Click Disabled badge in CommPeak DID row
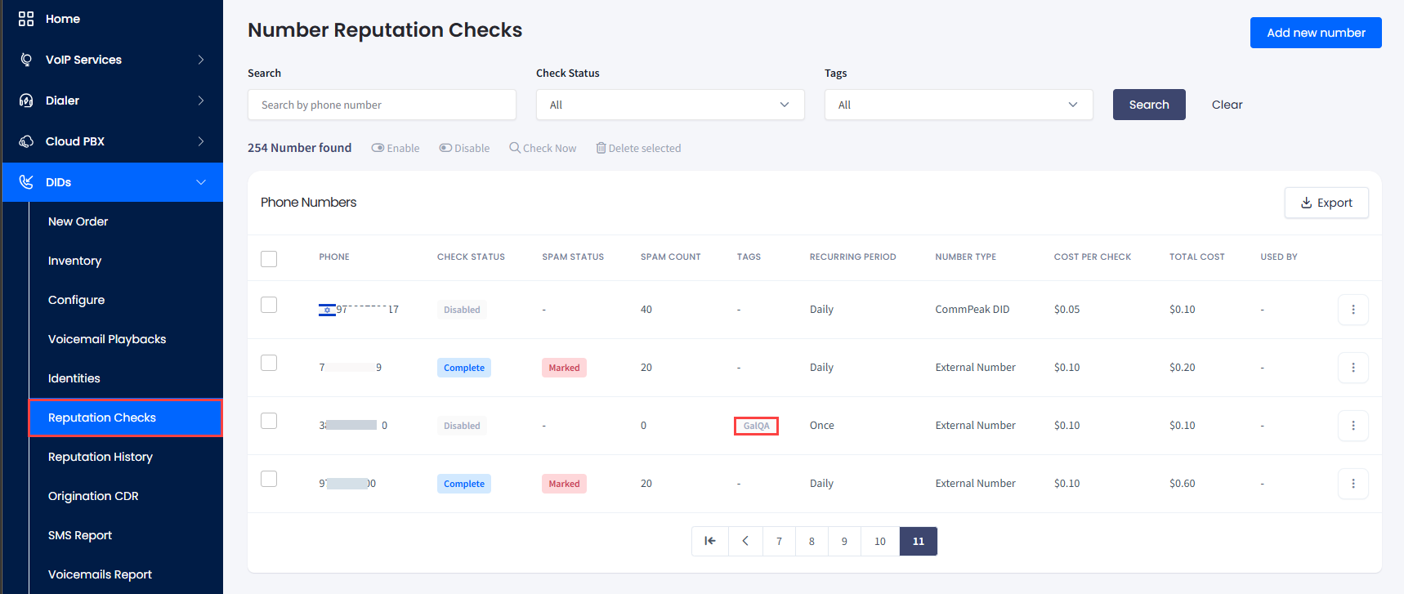Viewport: 1404px width, 594px height. pos(462,310)
